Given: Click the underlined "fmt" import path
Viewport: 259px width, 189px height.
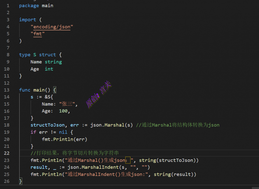Looking at the screenshot, I should click(x=37, y=34).
